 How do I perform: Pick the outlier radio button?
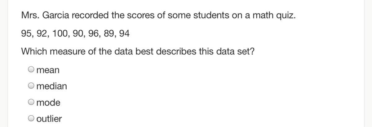point(31,118)
